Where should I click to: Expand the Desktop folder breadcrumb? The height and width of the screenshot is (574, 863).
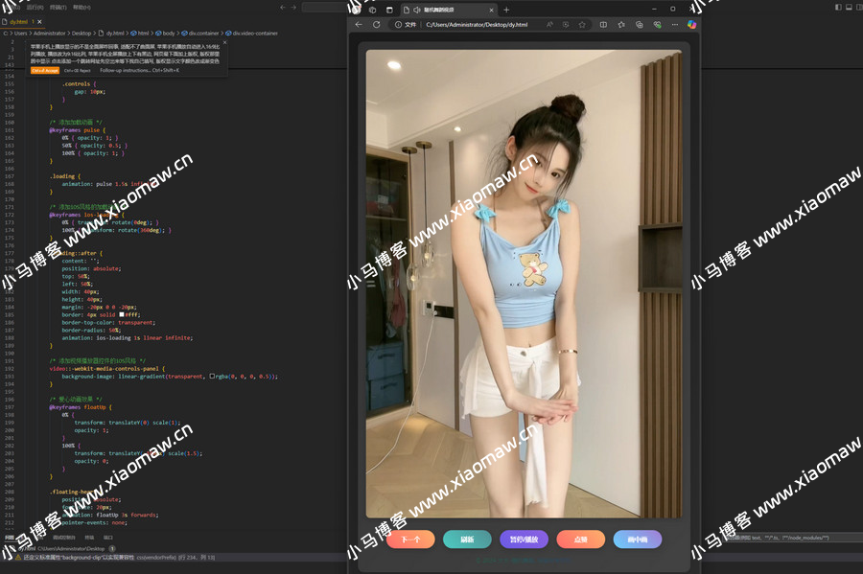[82, 33]
